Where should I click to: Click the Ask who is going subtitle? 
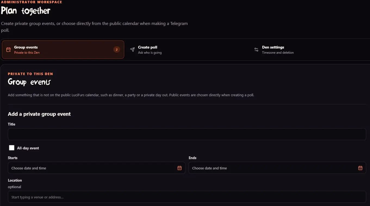[150, 53]
